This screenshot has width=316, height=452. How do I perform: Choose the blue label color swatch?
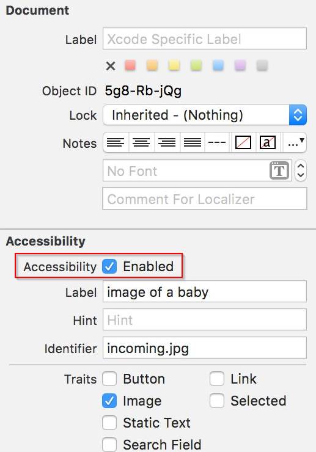pos(218,65)
